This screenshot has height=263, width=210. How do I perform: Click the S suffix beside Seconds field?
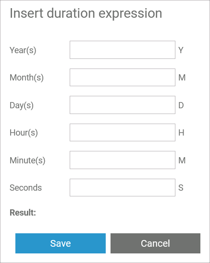[x=181, y=187]
